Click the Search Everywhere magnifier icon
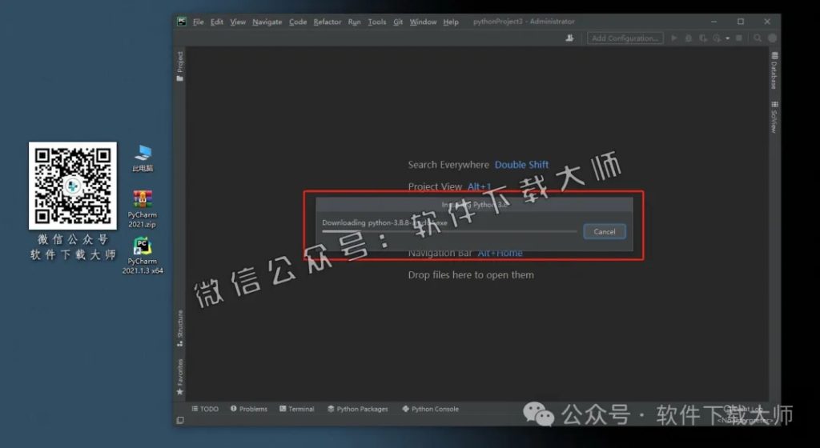The image size is (820, 448). [758, 38]
